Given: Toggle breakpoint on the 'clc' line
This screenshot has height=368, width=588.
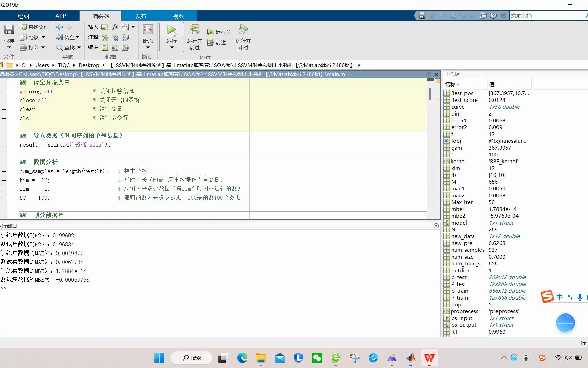Looking at the screenshot, I should 4,118.
